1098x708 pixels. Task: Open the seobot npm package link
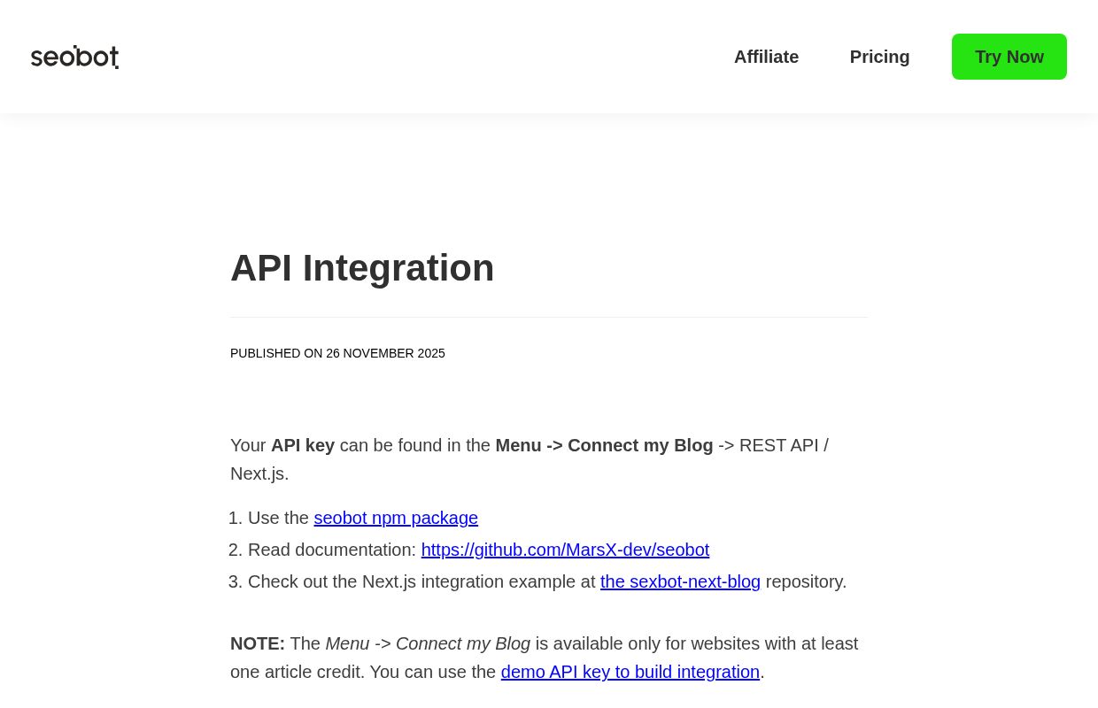(x=396, y=518)
